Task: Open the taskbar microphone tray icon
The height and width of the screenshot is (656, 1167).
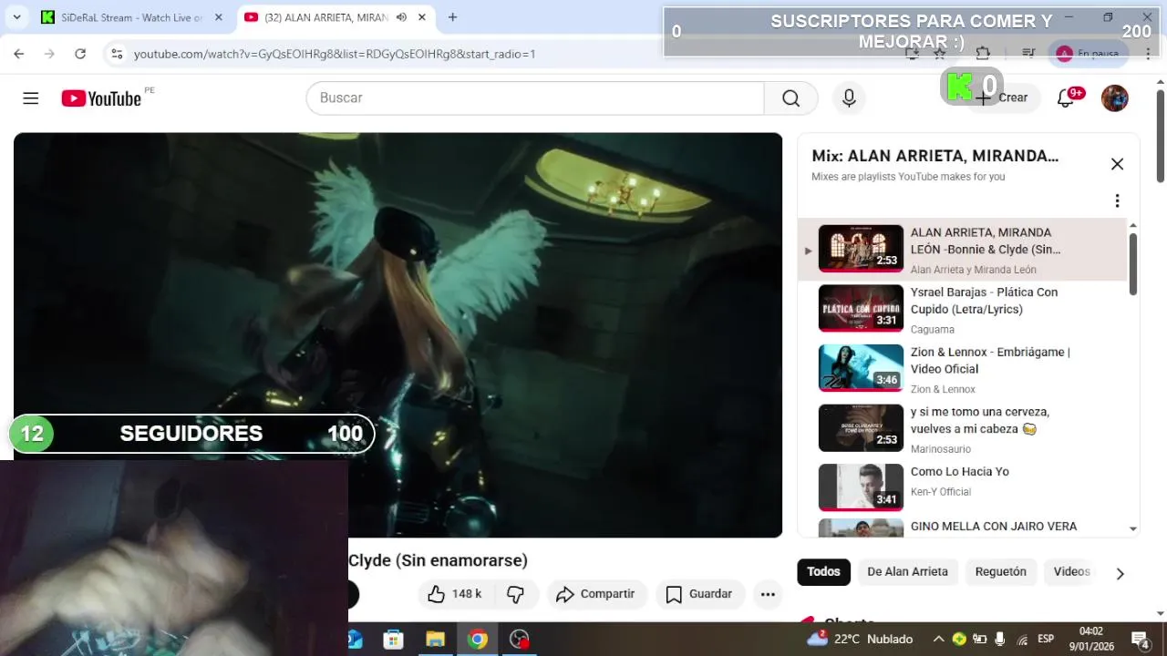Action: tap(1000, 639)
